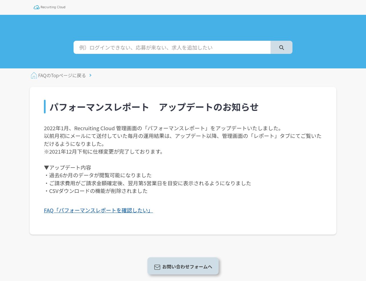Open FAQ「パフォーマンスレポートを確認したい」link

[98, 210]
